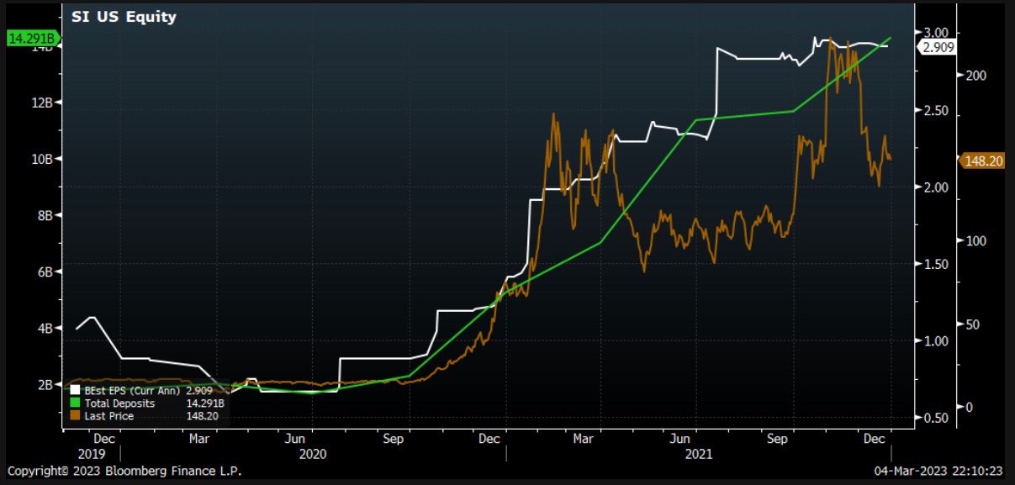Click the white 2.909 value tag
The image size is (1015, 485).
pyautogui.click(x=938, y=48)
